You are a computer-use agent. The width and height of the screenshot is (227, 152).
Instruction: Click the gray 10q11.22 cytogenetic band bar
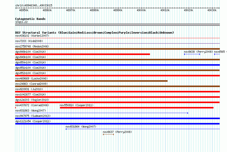(x=117, y=25)
